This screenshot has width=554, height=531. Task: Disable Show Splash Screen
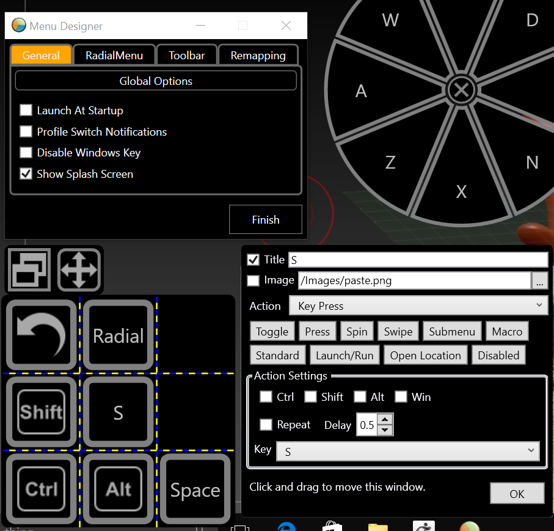click(x=25, y=174)
